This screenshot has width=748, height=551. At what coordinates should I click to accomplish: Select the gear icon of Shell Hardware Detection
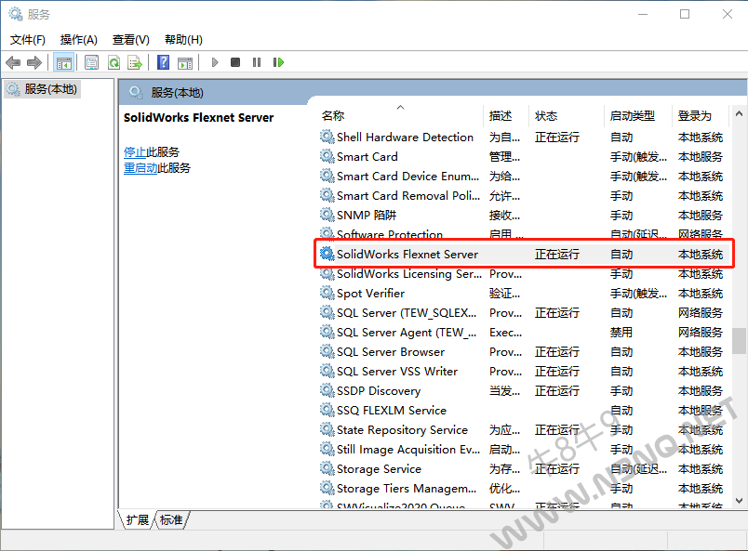pos(327,137)
